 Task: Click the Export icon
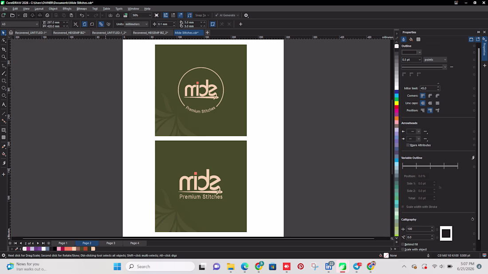pyautogui.click(x=118, y=15)
